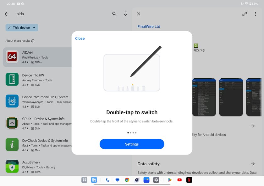Viewport: 264px width, 186px height.
Task: Open the CPU X app icon
Action: (12, 123)
